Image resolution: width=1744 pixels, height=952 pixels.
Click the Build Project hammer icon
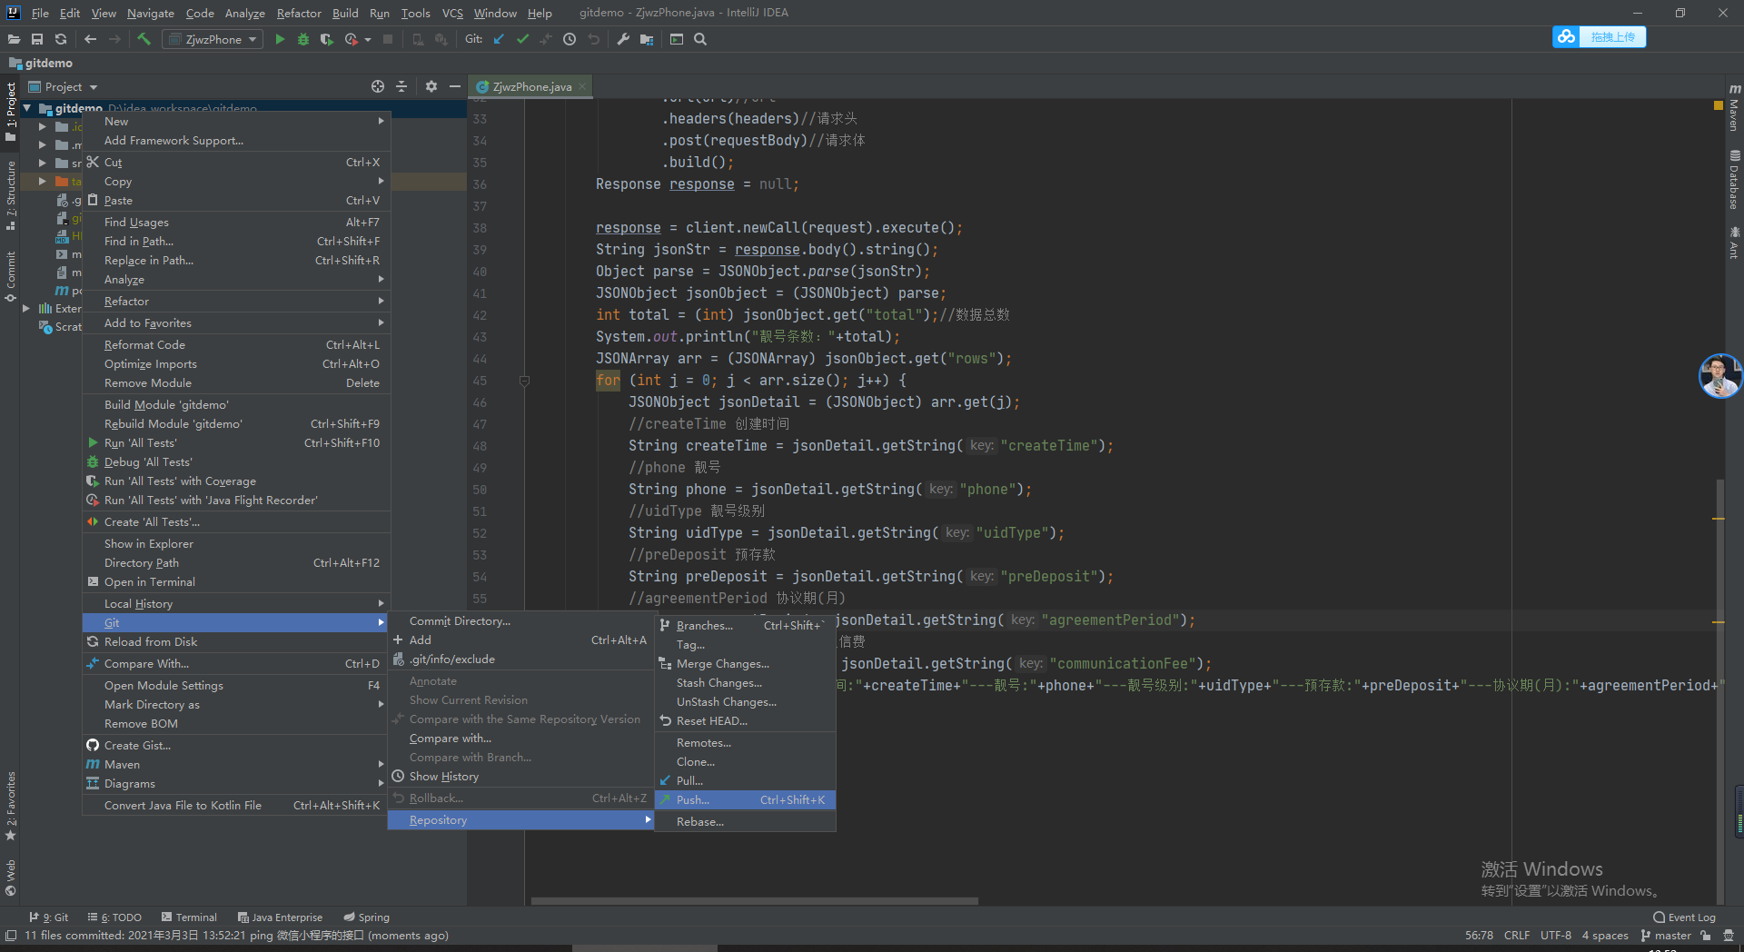144,39
